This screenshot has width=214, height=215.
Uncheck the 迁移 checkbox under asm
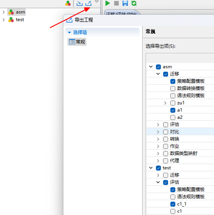tap(166, 74)
